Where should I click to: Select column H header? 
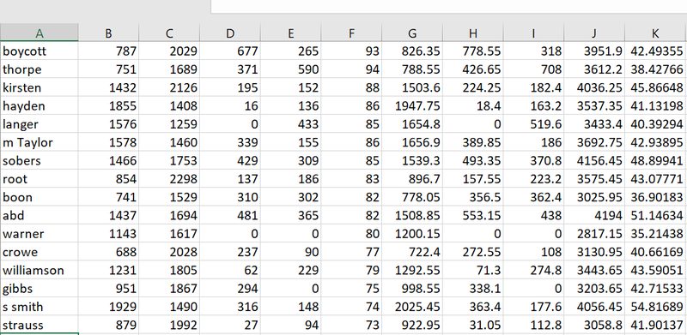pyautogui.click(x=473, y=33)
